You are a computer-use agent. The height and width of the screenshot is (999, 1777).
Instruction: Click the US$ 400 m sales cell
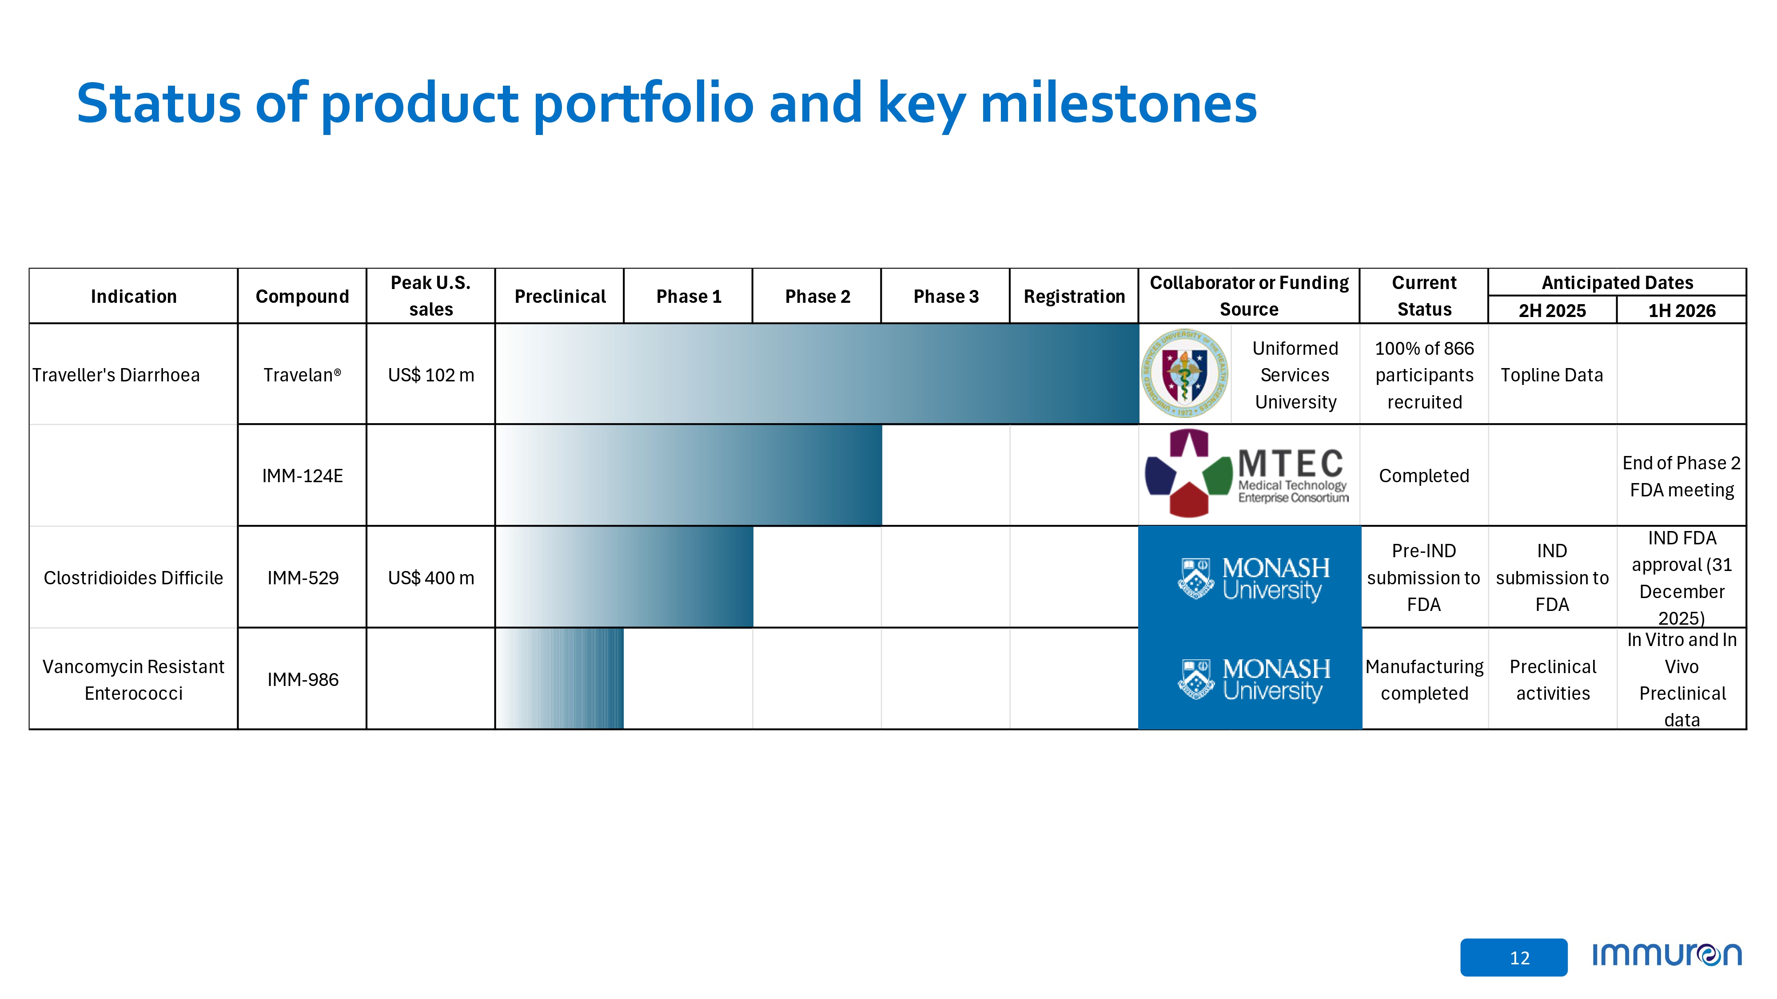(430, 578)
